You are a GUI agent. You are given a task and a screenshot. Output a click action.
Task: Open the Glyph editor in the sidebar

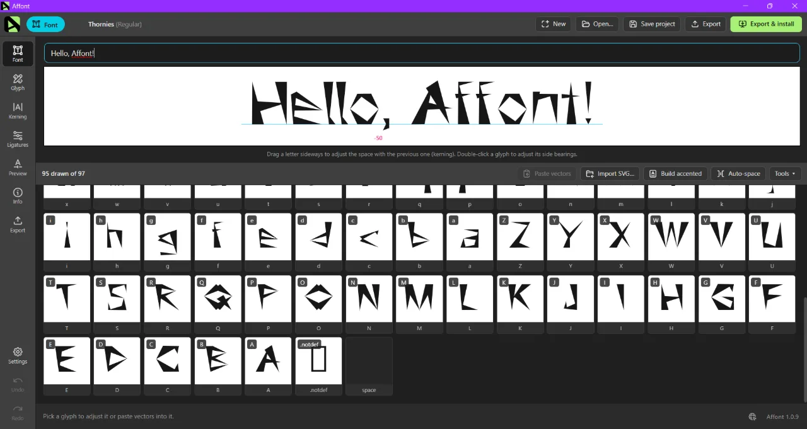coord(18,82)
